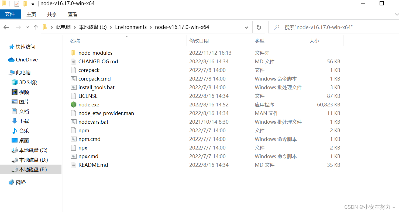The image size is (399, 212).
Task: Select the file named npm
Action: [x=84, y=131]
